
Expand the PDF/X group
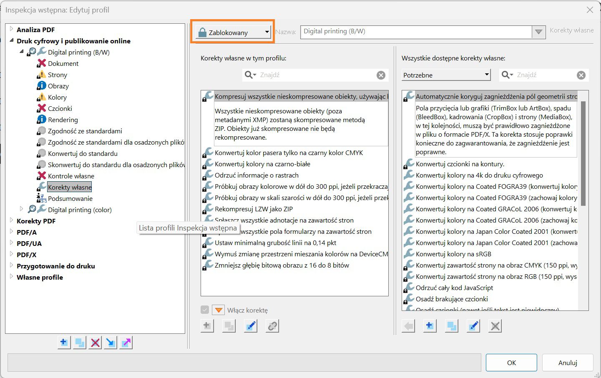[11, 254]
